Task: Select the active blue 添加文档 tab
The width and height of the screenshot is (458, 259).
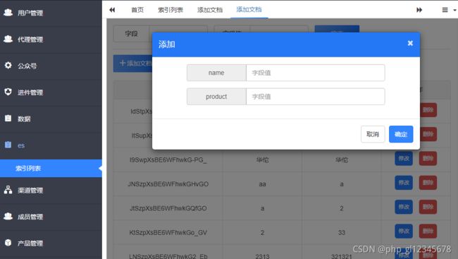Action: pyautogui.click(x=249, y=10)
